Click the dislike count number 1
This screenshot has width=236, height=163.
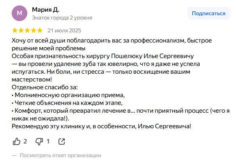[x=48, y=141]
